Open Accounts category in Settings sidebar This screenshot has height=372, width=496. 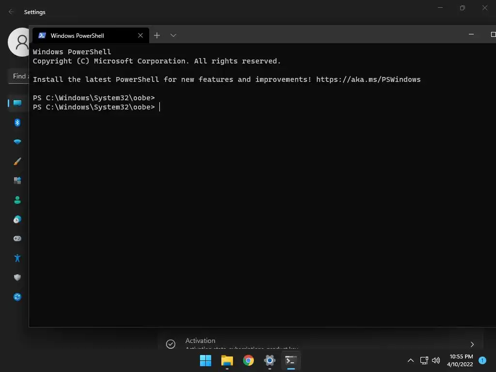[x=17, y=200]
